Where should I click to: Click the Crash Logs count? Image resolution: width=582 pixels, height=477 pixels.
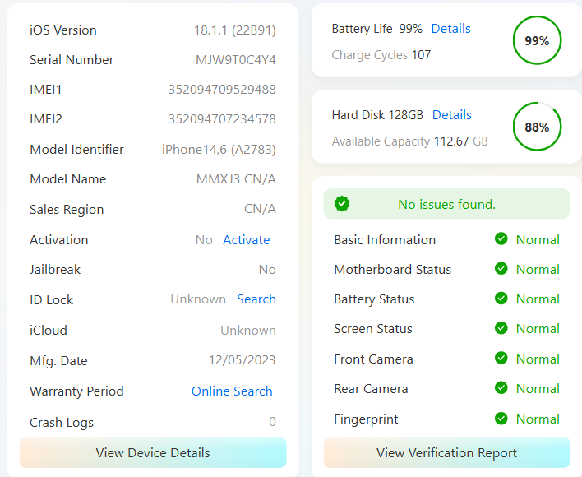click(x=272, y=423)
